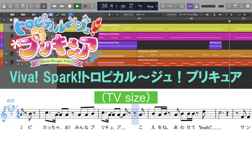252x142 pixels.
Task: Click the varispeed minus-plus icon
Action: [169, 6]
